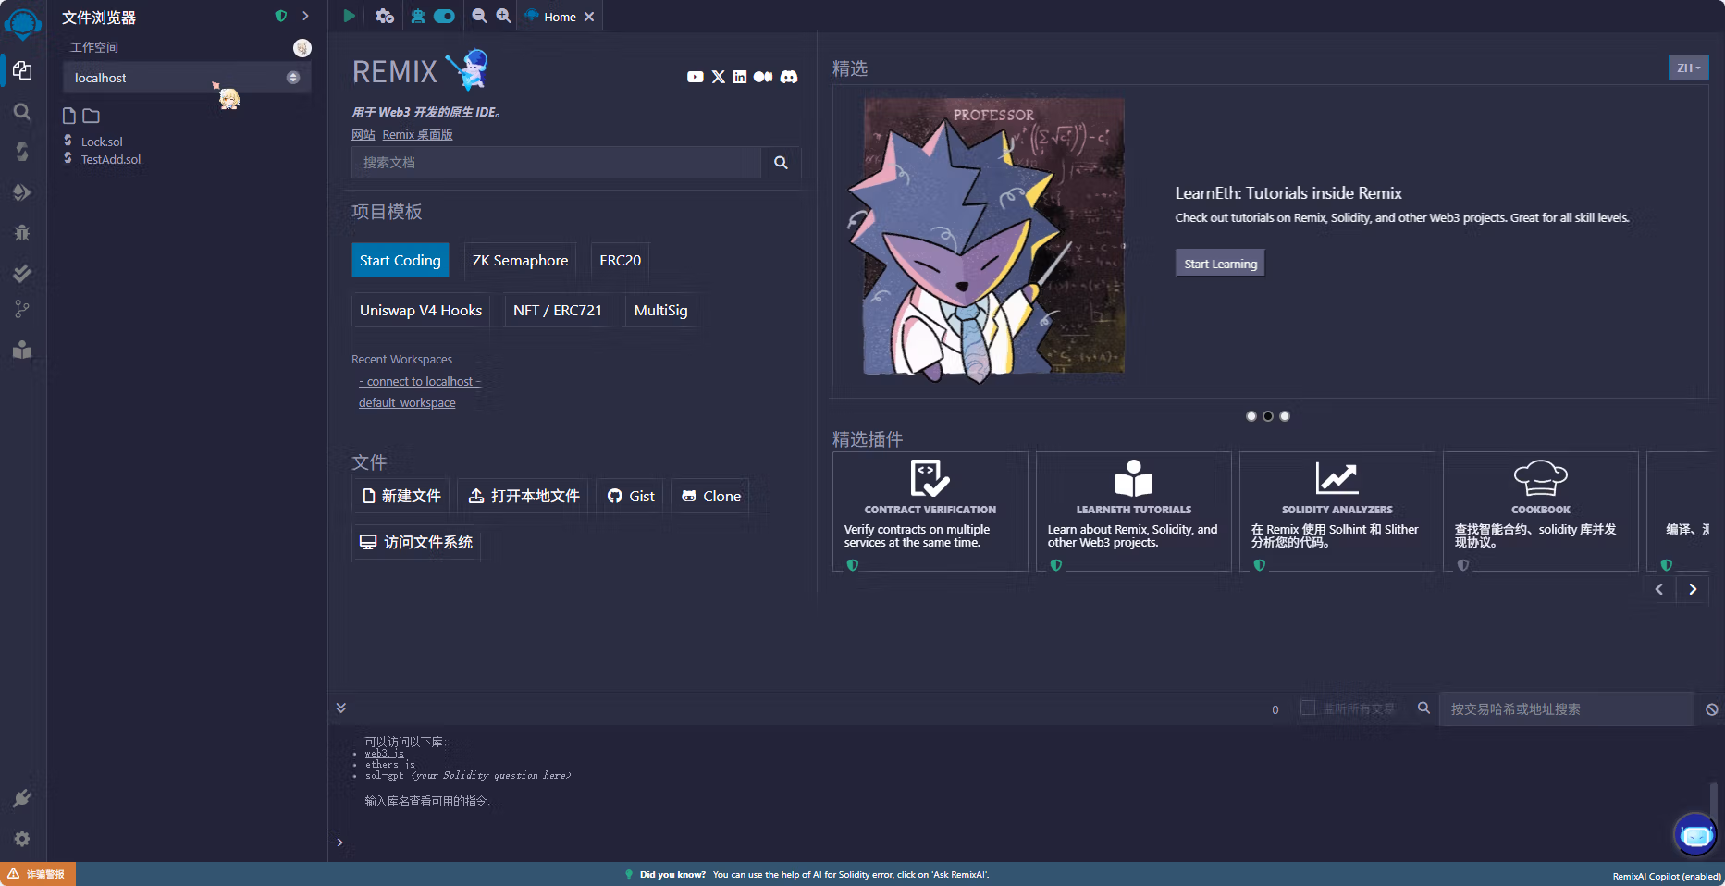Check the listen on all transactions checkbox
The width and height of the screenshot is (1725, 886).
click(x=1308, y=708)
